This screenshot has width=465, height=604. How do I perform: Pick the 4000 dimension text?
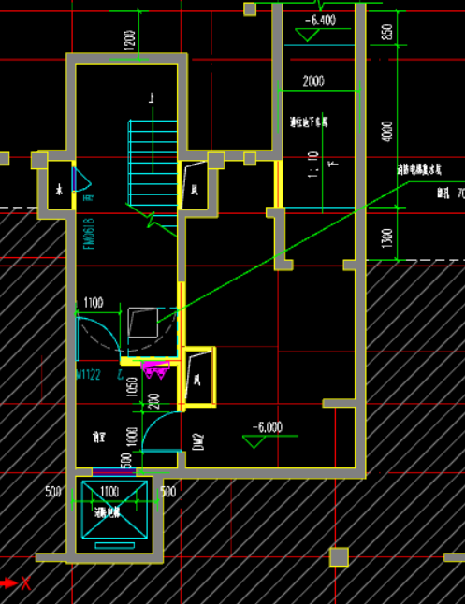pyautogui.click(x=387, y=131)
